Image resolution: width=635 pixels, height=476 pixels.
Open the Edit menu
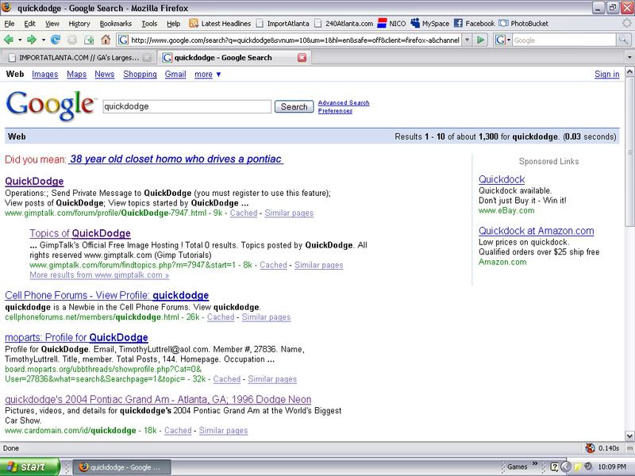click(29, 24)
